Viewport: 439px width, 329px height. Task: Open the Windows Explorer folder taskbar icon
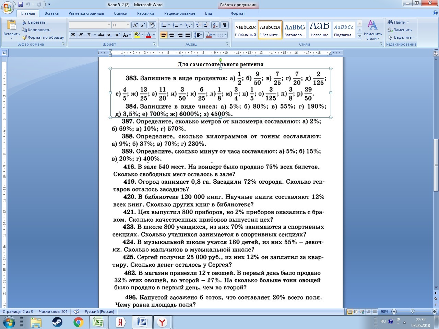36,322
